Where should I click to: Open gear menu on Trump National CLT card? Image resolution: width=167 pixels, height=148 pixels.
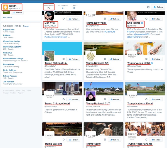(x=105, y=100)
